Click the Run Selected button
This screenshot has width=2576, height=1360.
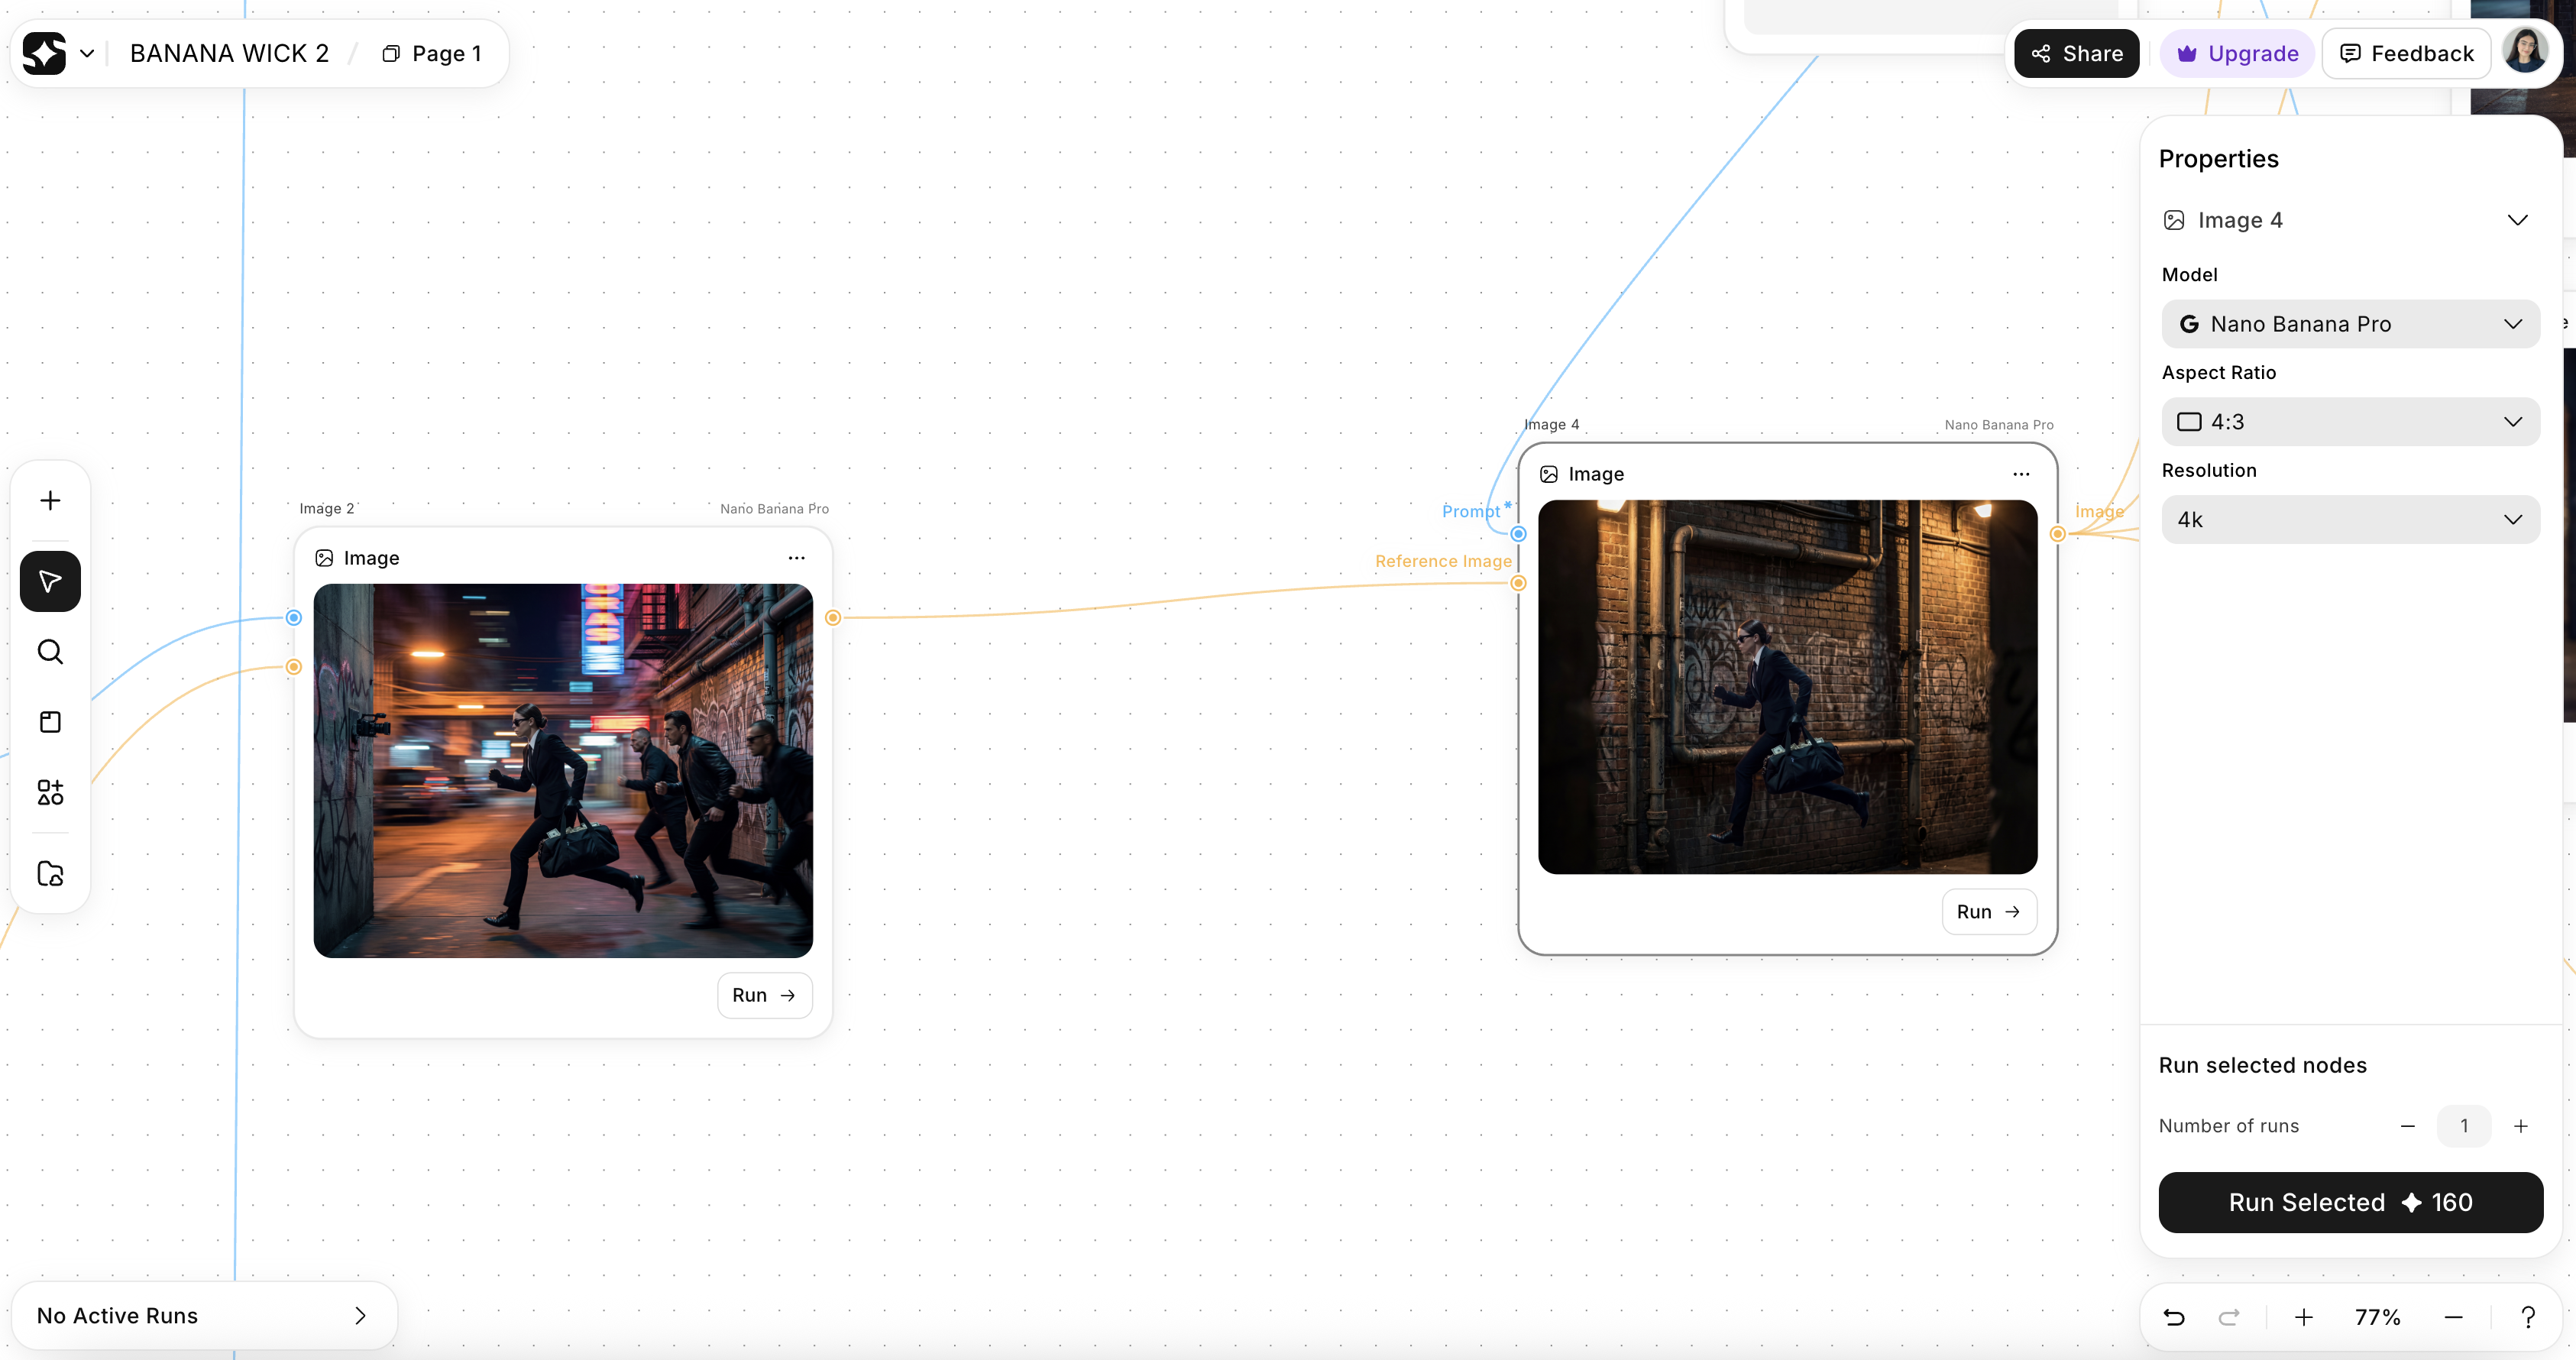[2350, 1202]
